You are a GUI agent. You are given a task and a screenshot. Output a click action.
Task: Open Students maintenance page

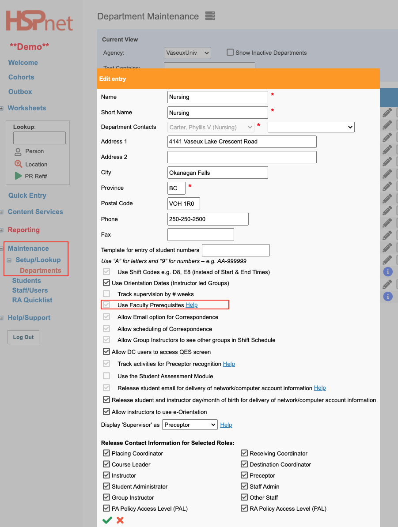27,280
